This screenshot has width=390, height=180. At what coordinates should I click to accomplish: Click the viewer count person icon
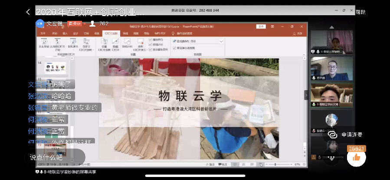[x=92, y=23]
